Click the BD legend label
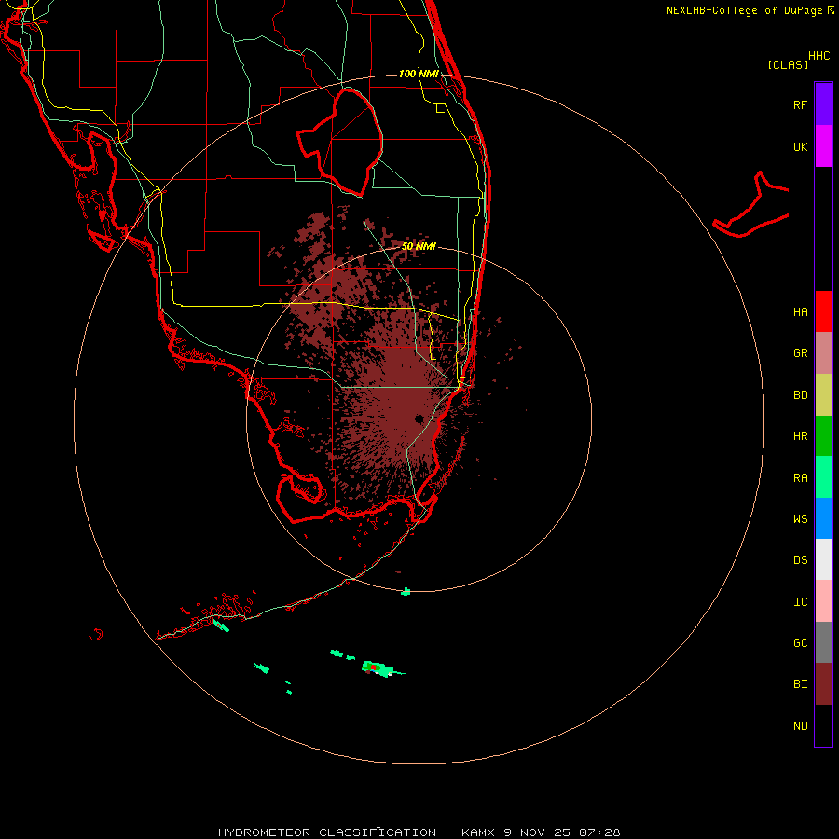 point(800,395)
